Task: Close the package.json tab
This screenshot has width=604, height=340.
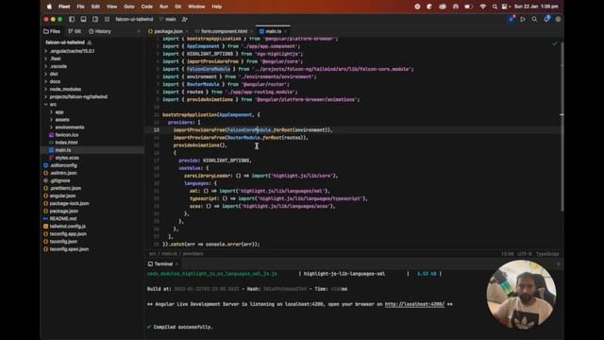Action: (x=187, y=31)
